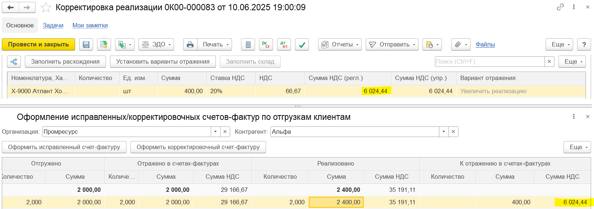Click the green checkmark icon
This screenshot has width=594, height=209.
[x=302, y=45]
